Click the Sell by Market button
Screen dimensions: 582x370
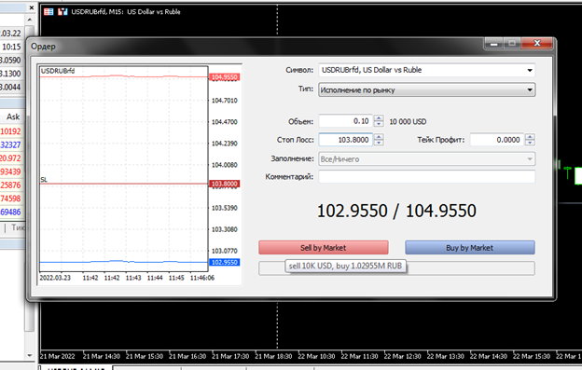[x=324, y=248]
